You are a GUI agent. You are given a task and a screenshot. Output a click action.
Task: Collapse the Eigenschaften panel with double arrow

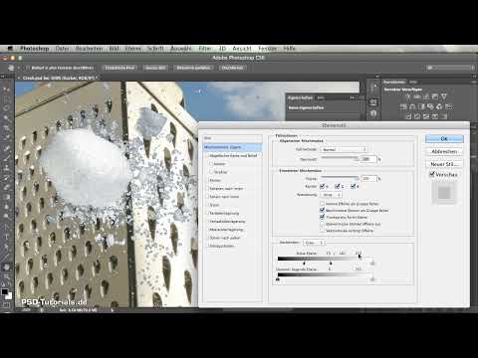[x=353, y=97]
